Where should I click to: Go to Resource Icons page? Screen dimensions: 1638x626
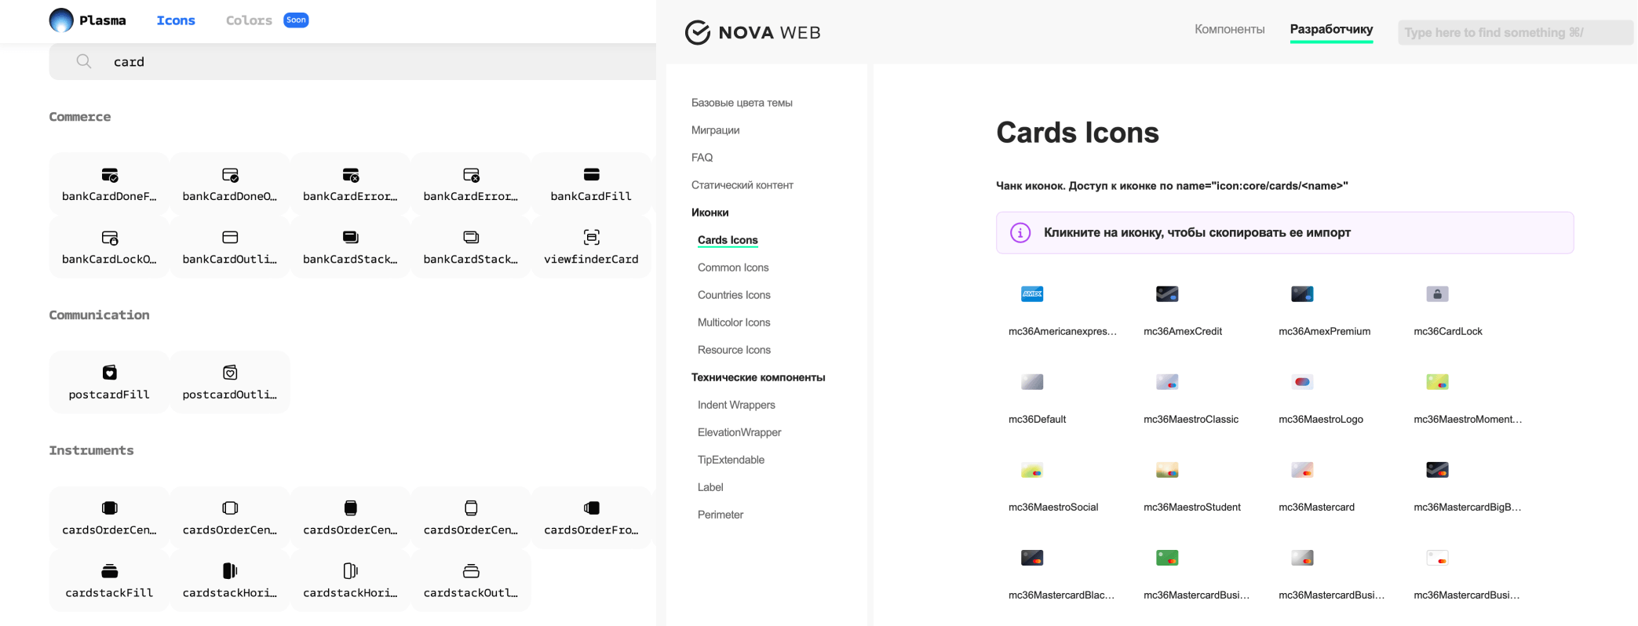(x=734, y=350)
